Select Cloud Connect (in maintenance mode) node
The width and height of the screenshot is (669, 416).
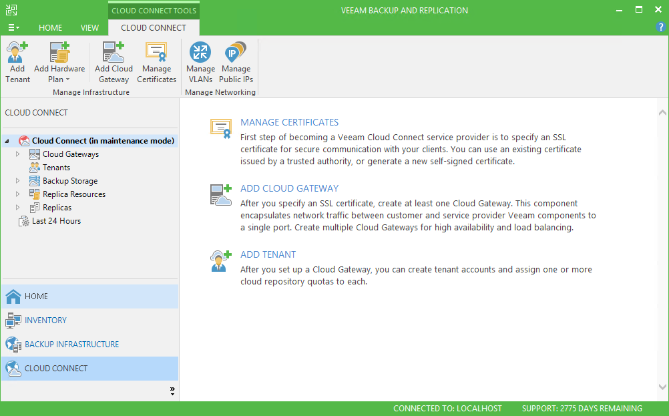103,141
